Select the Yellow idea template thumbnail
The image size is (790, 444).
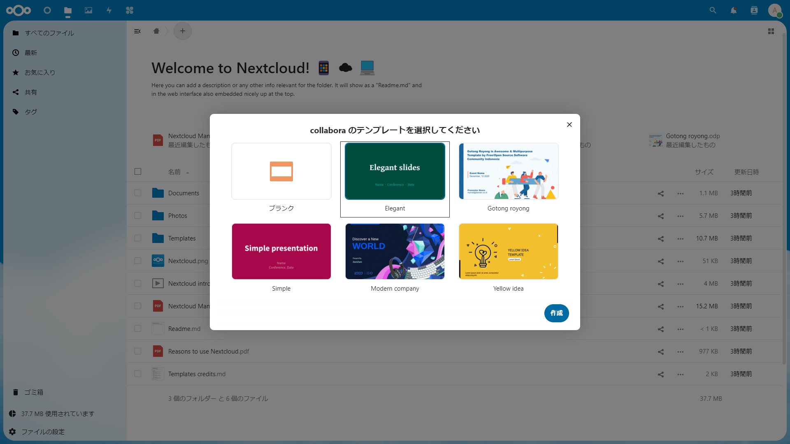click(508, 252)
